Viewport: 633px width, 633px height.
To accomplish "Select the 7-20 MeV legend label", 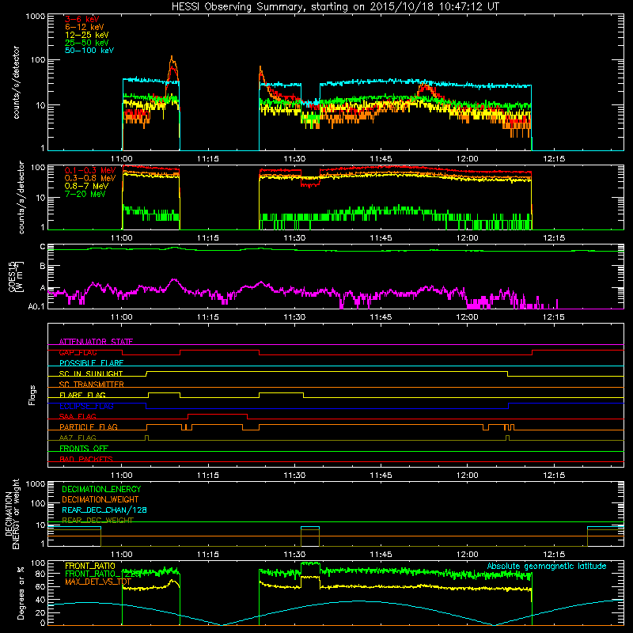I will coord(85,194).
